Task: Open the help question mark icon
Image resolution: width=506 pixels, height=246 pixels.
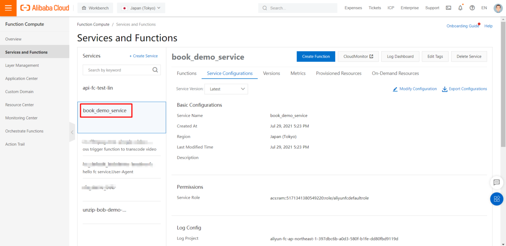Action: pos(472,8)
